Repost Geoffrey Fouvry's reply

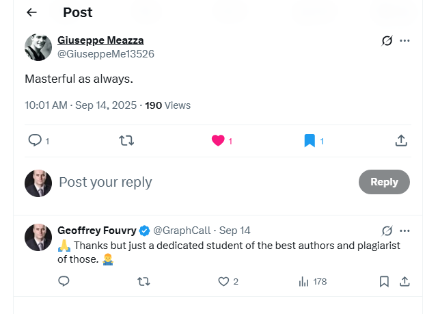pos(143,281)
